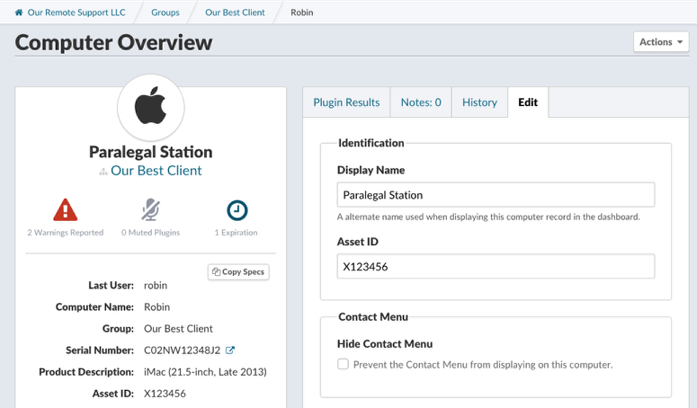Click the Display Name input field

coord(496,194)
